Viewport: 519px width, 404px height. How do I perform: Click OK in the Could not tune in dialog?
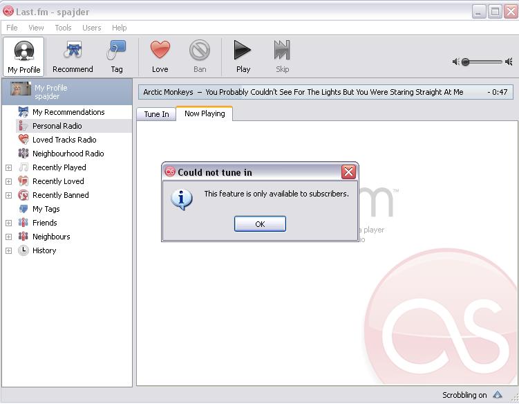[x=260, y=224]
